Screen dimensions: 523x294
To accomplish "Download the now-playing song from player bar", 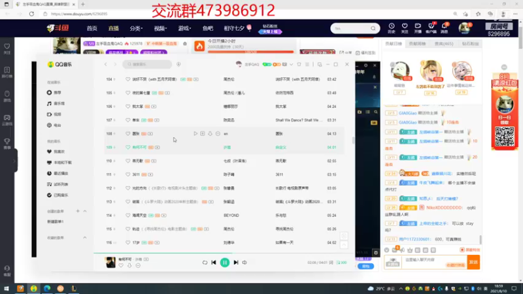I will tap(129, 266).
